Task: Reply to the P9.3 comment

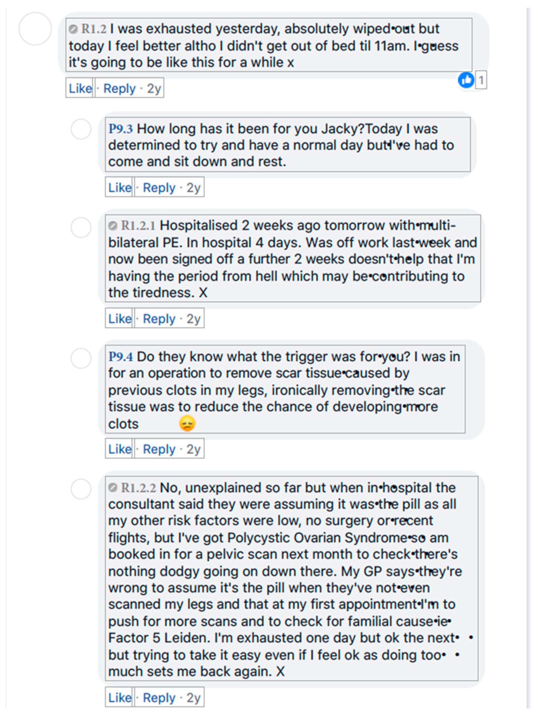Action: 159,187
